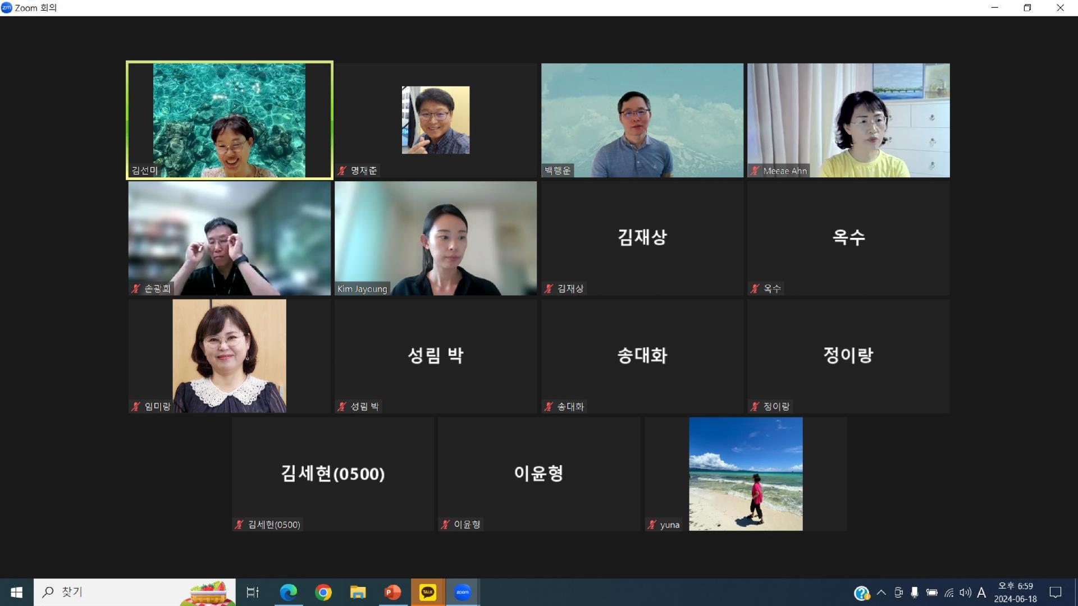Click the muted mic icon beside 정이랑
The width and height of the screenshot is (1078, 606).
coord(755,406)
